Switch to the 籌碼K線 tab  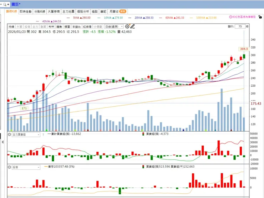pos(11,11)
